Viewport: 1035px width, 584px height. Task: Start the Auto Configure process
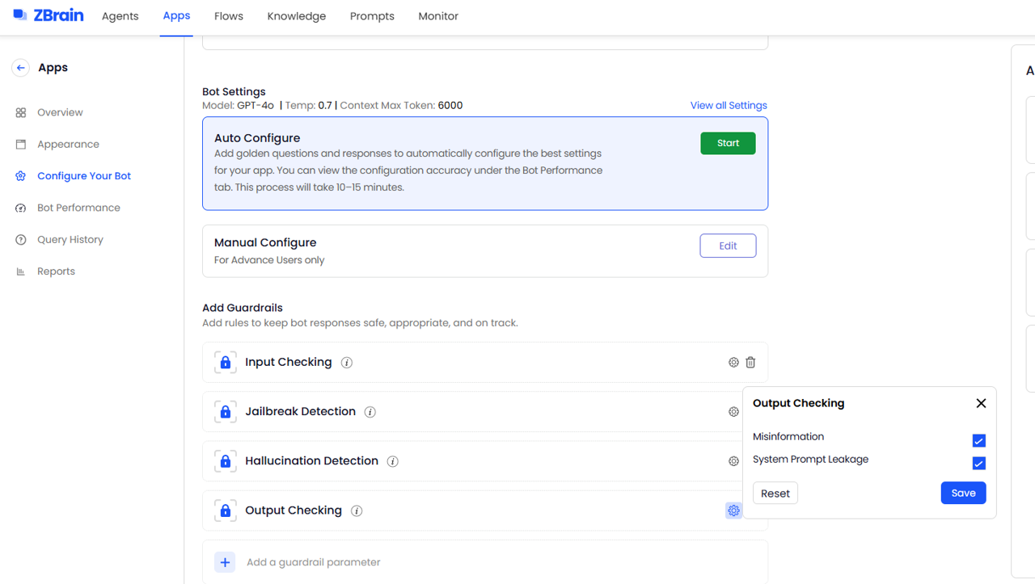coord(728,143)
